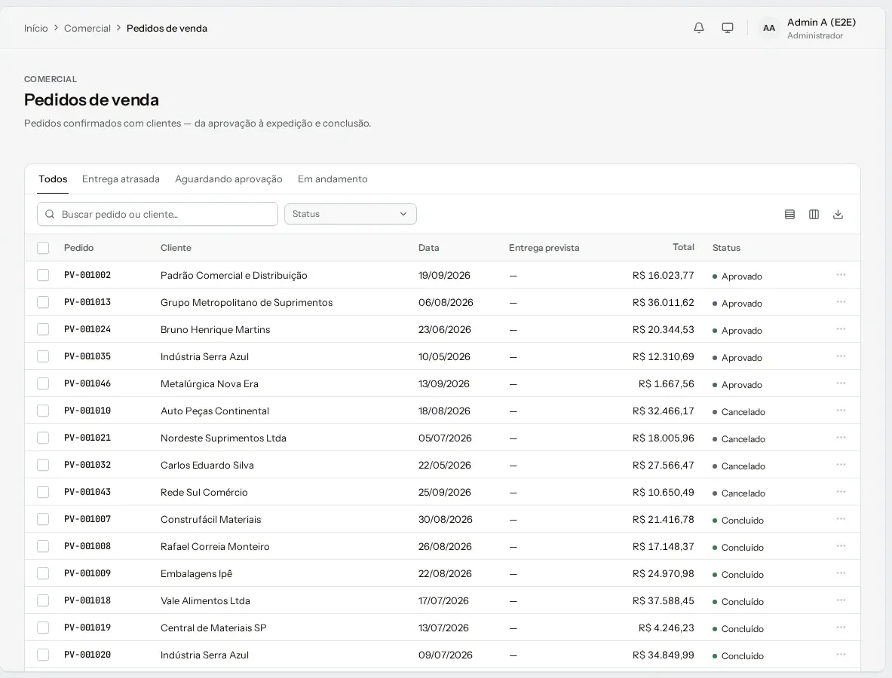Open the AA user avatar
This screenshot has height=678, width=892.
point(768,28)
